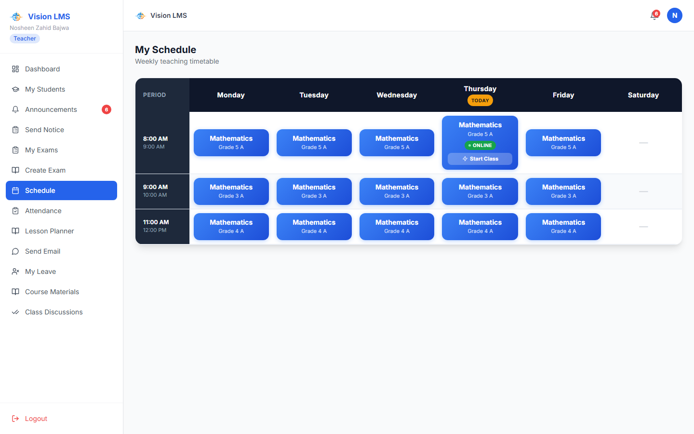
Task: Select Tuesday Mathematics Grade 3 A class
Action: 314,191
